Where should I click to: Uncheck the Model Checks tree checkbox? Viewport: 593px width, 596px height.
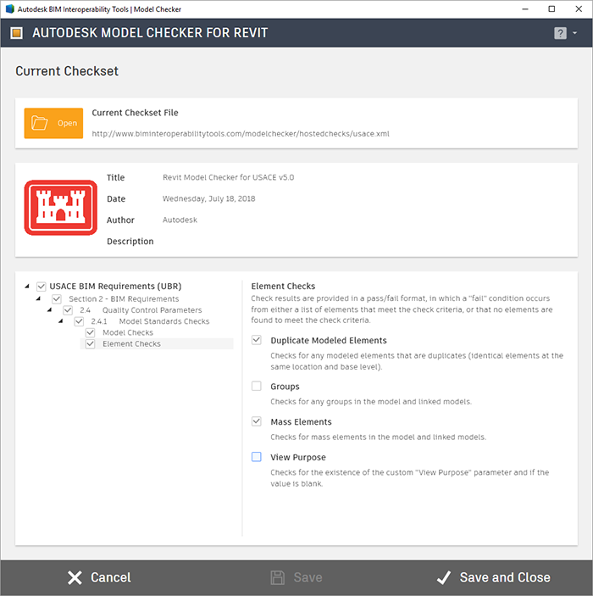(x=91, y=332)
